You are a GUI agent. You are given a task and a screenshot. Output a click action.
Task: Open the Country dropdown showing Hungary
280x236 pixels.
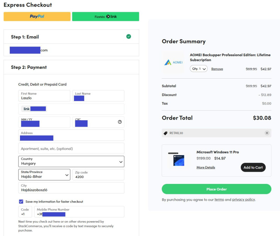(71, 162)
